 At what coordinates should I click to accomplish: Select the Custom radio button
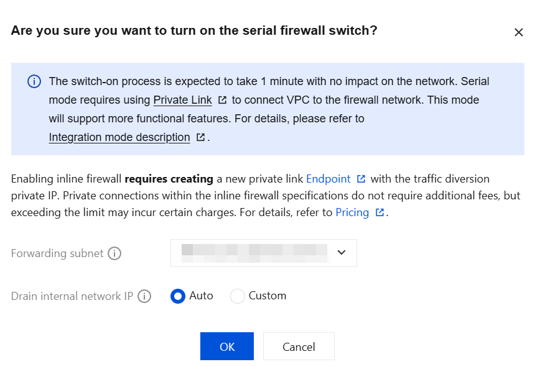tap(237, 296)
